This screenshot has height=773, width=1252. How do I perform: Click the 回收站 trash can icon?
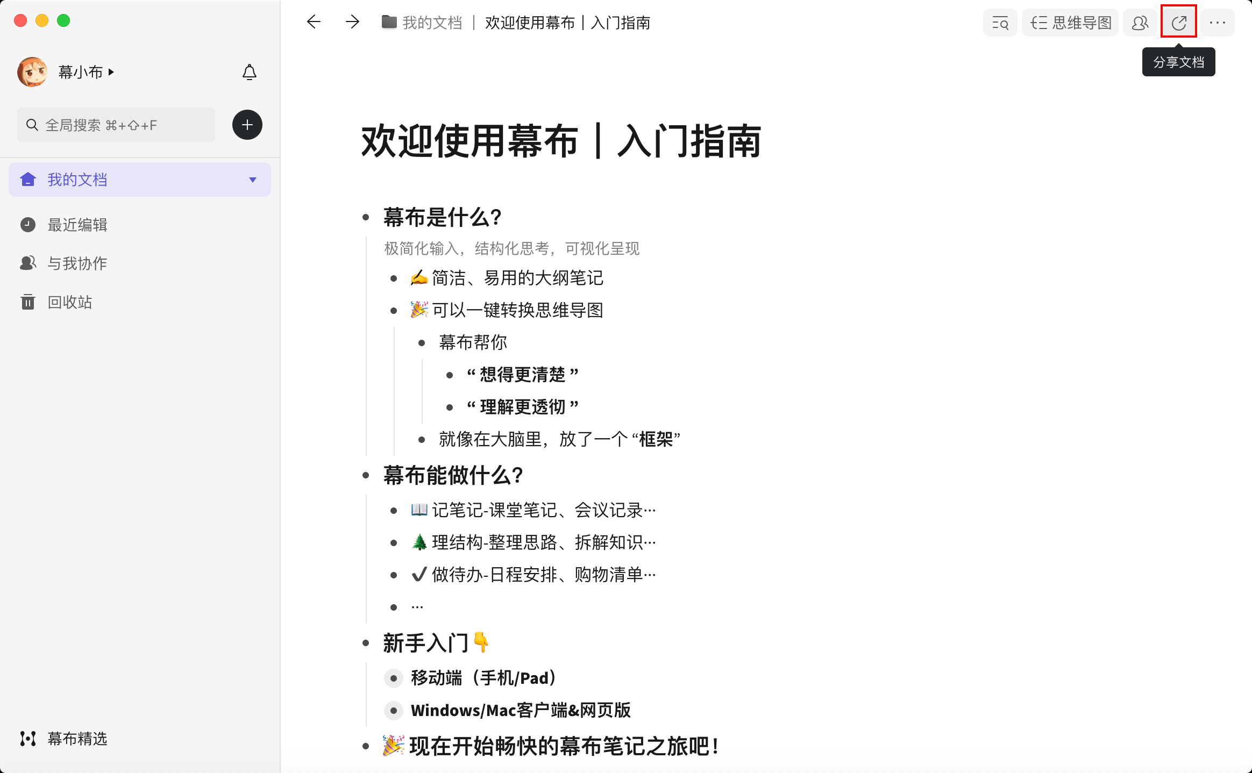pyautogui.click(x=28, y=302)
